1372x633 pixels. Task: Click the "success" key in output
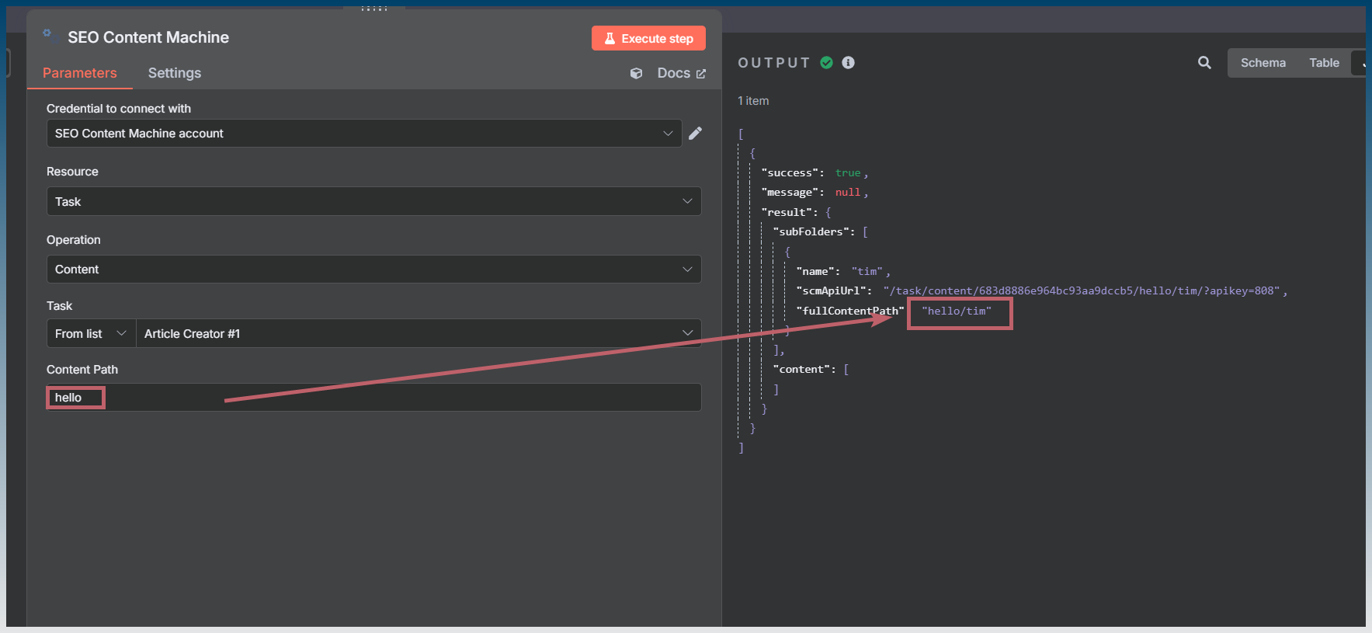tap(790, 172)
